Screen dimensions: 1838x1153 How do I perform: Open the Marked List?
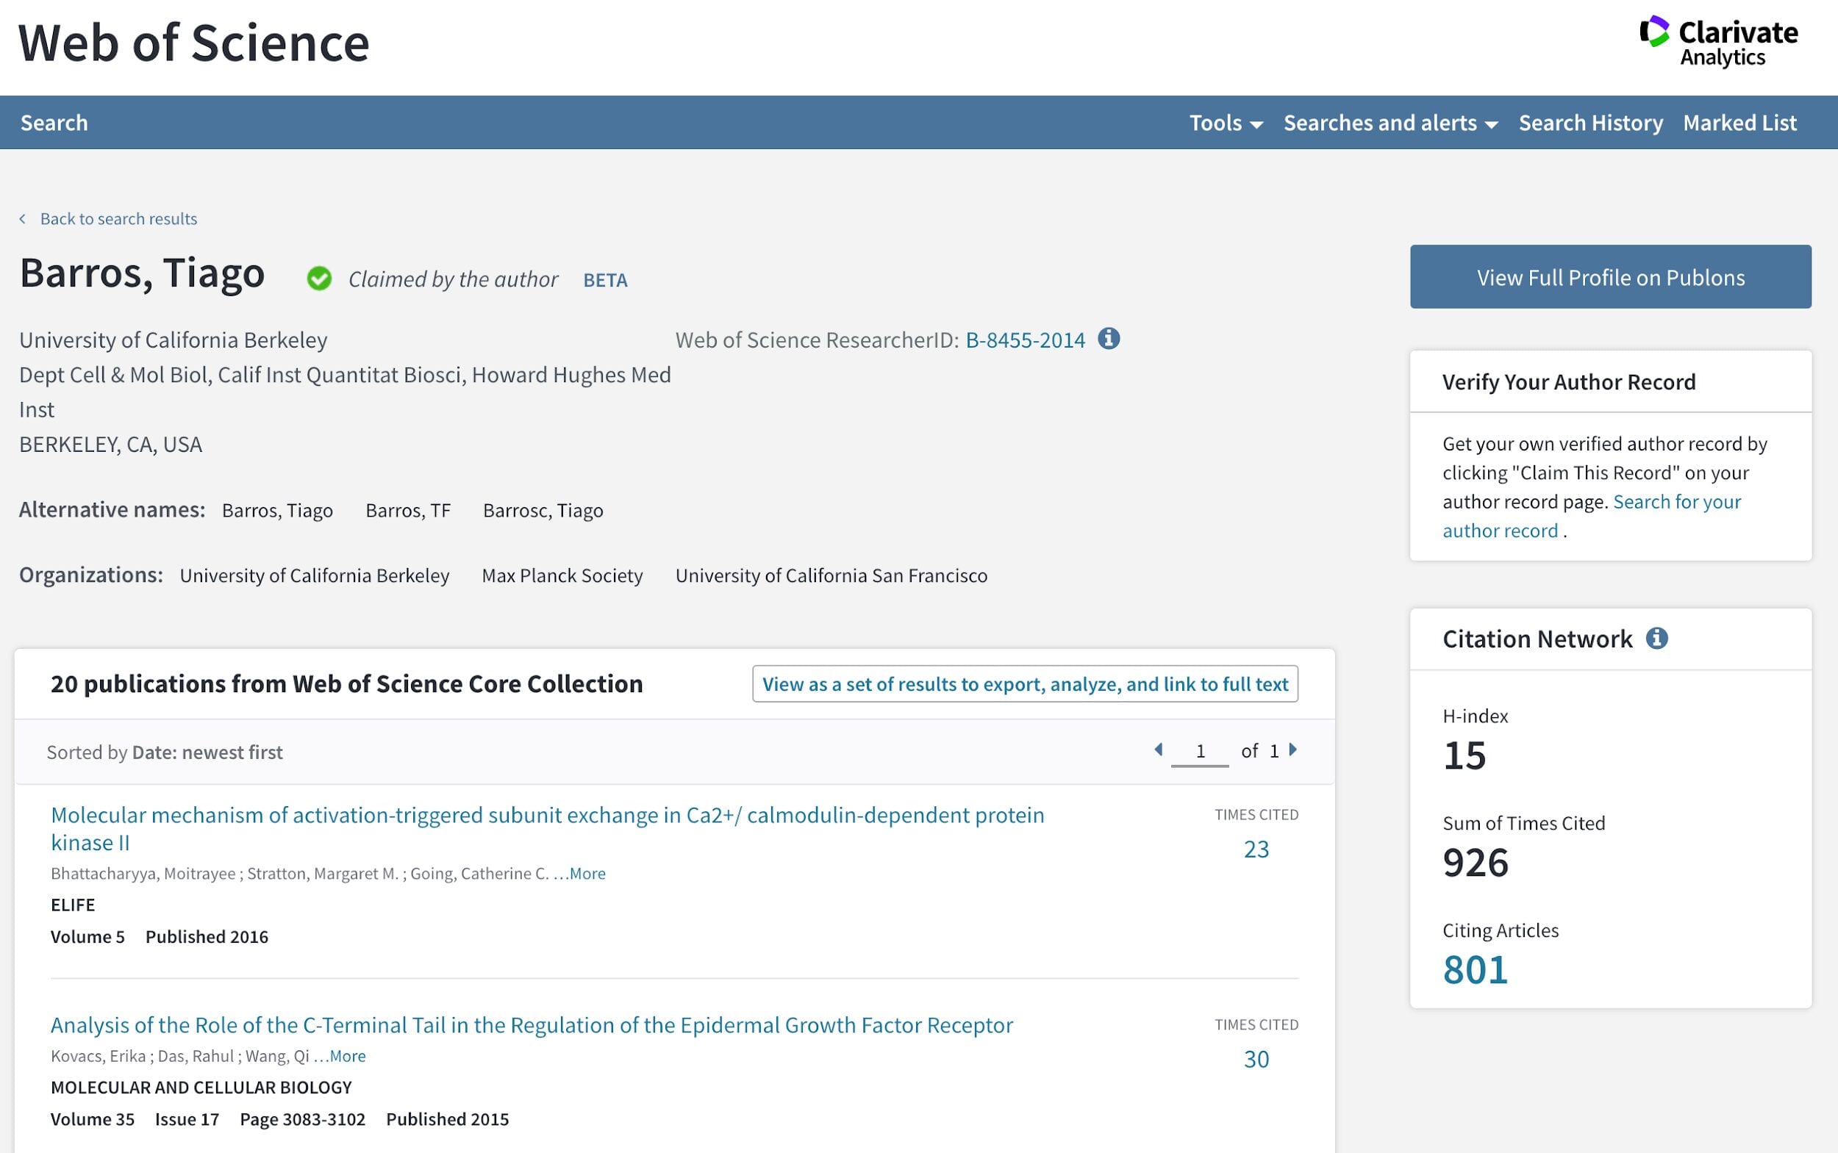click(x=1739, y=123)
